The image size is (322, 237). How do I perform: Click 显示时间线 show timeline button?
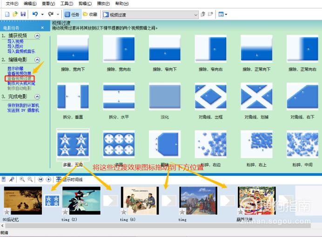pyautogui.click(x=69, y=179)
